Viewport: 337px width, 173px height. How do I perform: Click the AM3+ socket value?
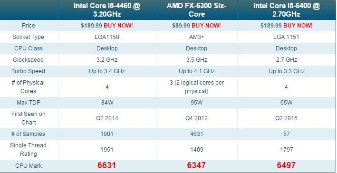tap(197, 37)
